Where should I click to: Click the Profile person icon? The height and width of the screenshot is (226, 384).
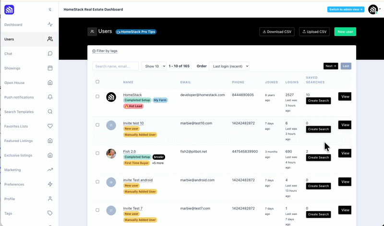tap(50, 199)
